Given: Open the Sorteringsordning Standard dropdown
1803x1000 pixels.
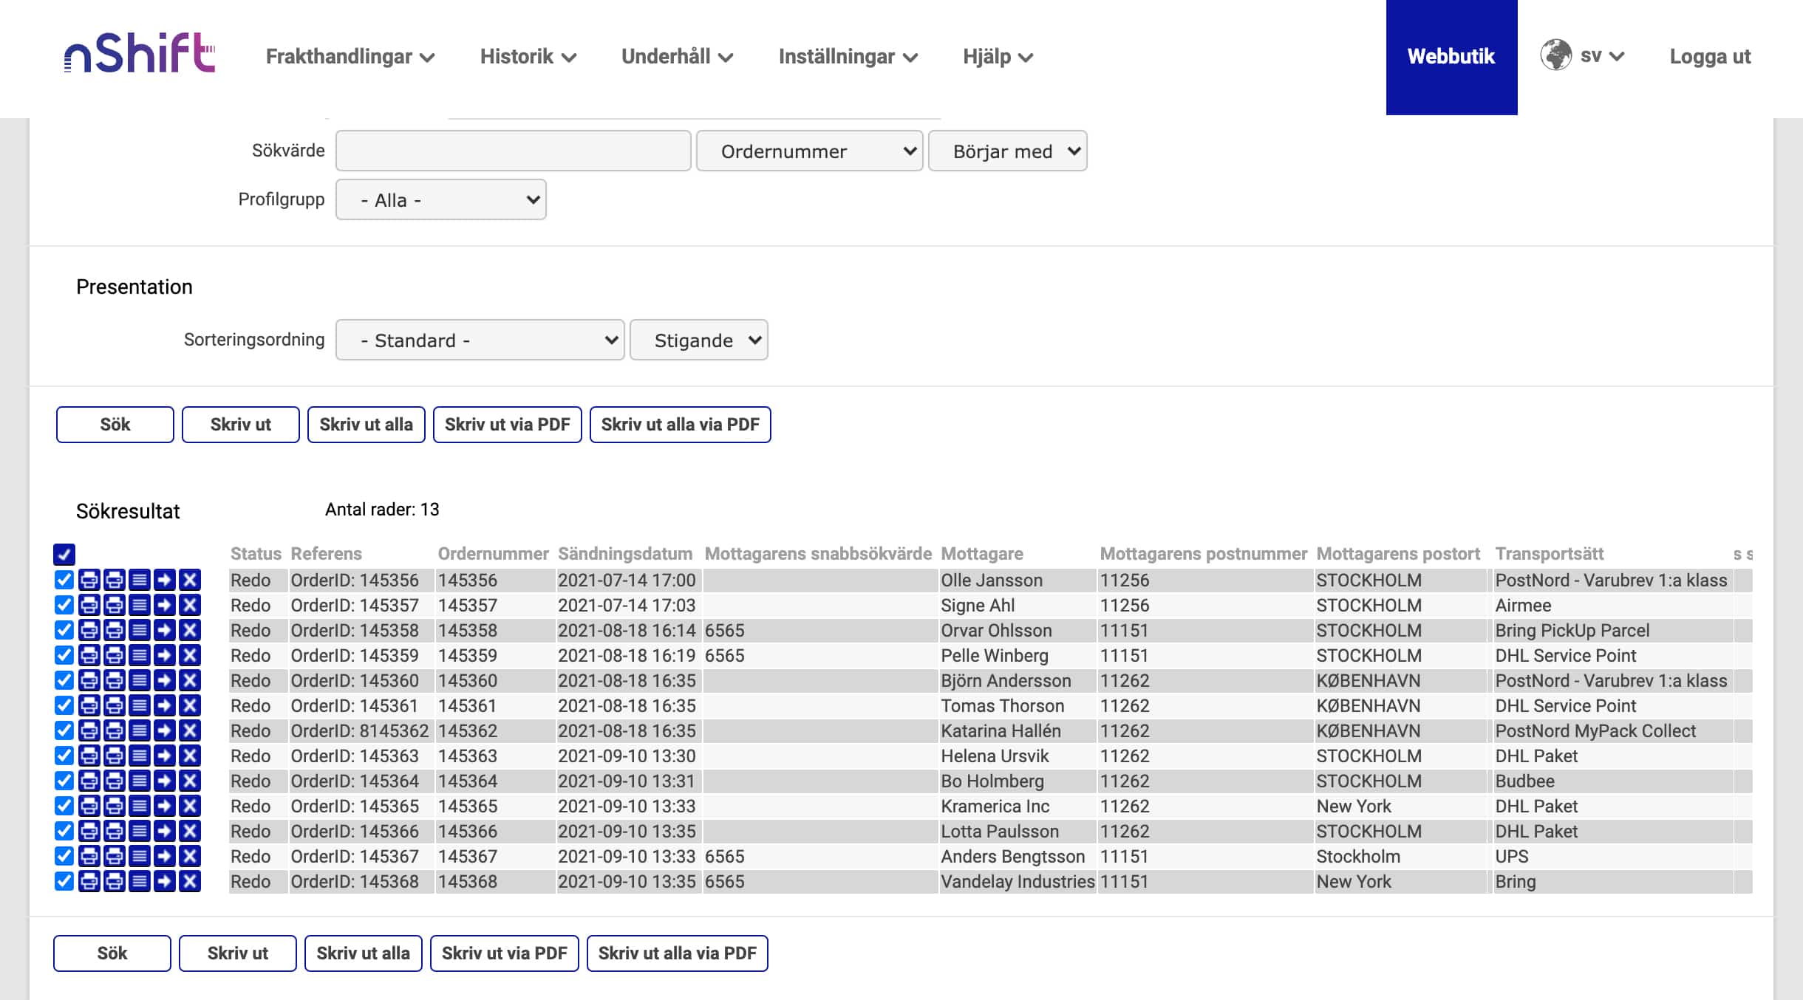Looking at the screenshot, I should coord(480,340).
